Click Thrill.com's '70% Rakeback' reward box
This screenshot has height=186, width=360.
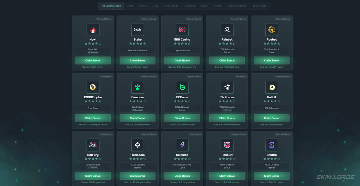(x=227, y=108)
